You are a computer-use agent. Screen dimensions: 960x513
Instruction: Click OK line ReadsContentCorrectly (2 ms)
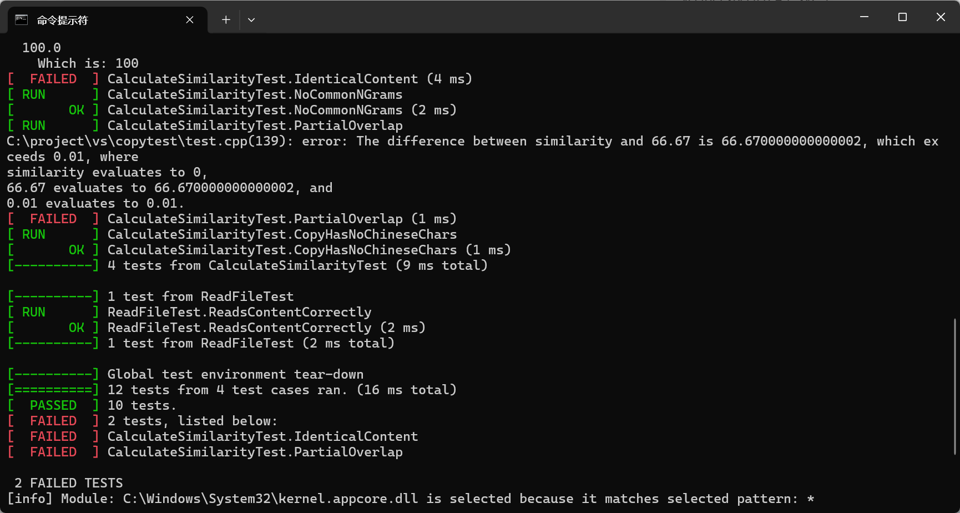216,328
